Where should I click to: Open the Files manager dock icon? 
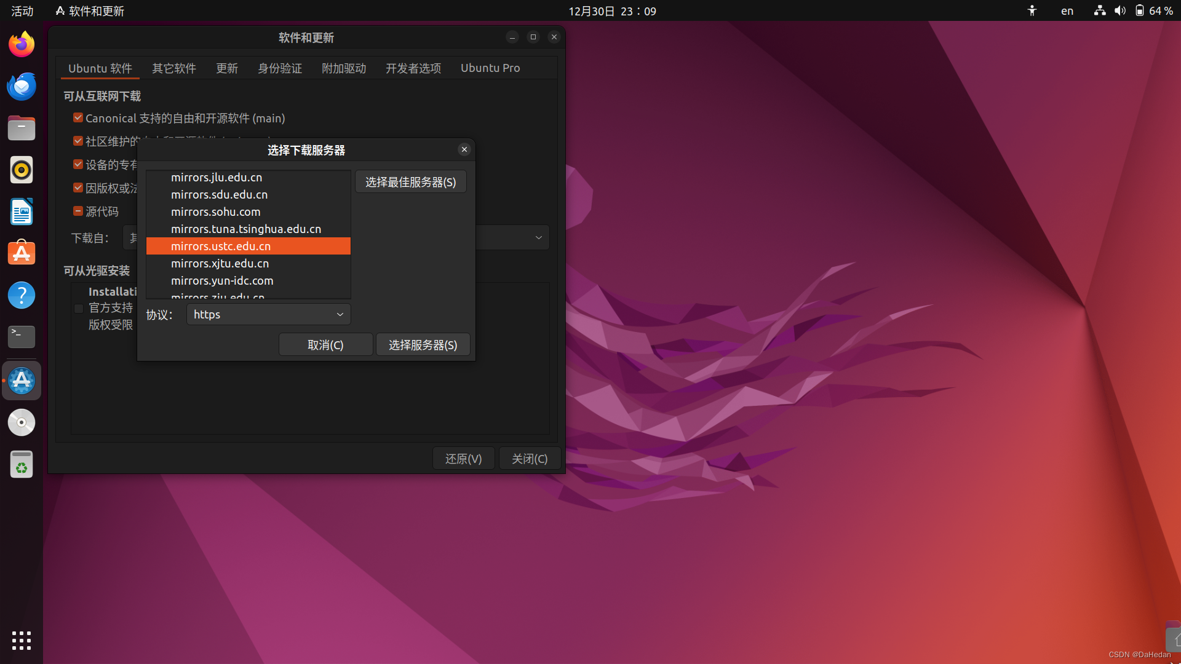(22, 128)
